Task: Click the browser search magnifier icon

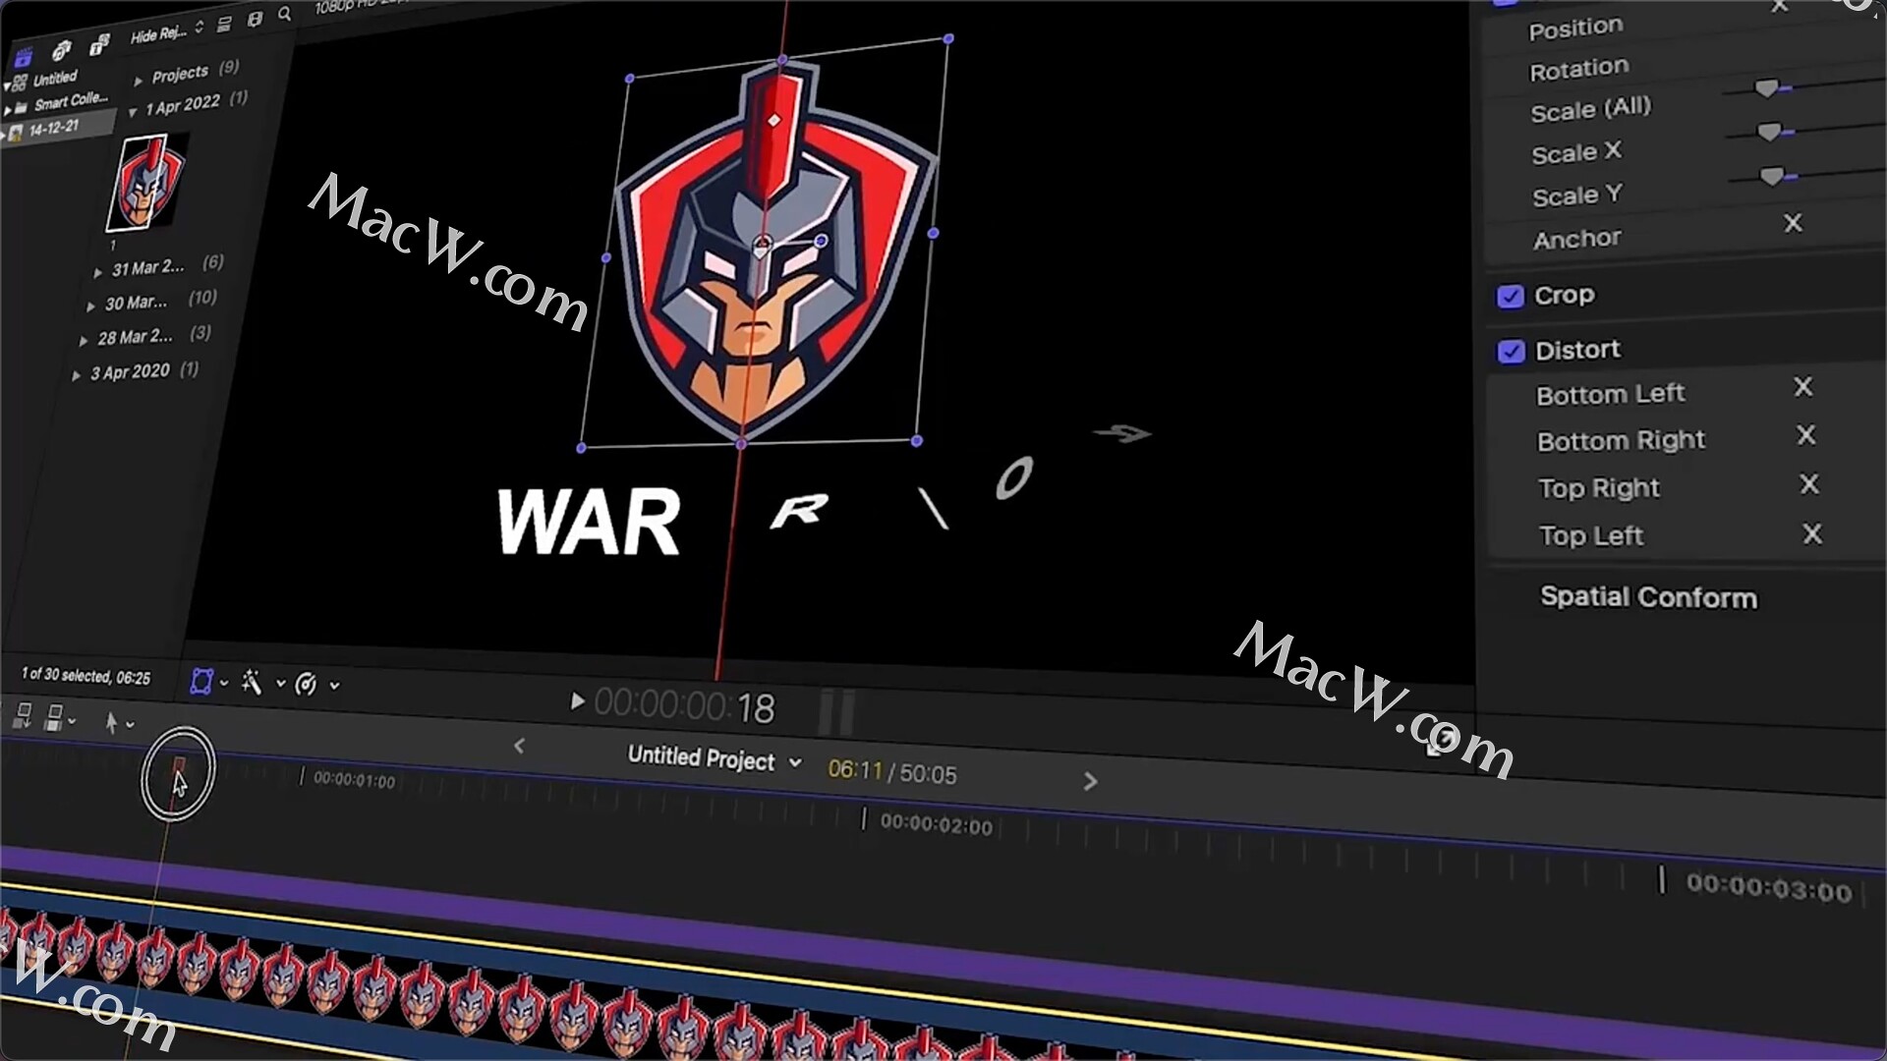Action: coord(285,14)
